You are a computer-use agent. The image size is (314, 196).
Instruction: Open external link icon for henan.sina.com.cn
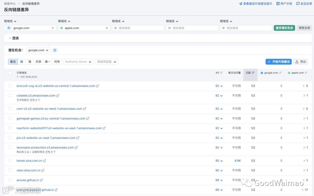44,161
